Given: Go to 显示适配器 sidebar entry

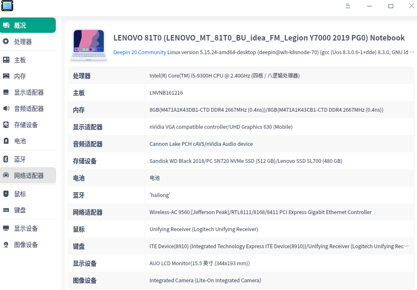Looking at the screenshot, I should tap(28, 93).
